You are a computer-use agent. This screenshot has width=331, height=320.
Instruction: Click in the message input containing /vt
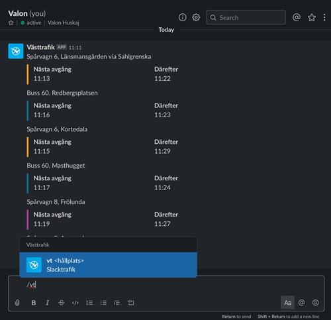click(x=166, y=285)
